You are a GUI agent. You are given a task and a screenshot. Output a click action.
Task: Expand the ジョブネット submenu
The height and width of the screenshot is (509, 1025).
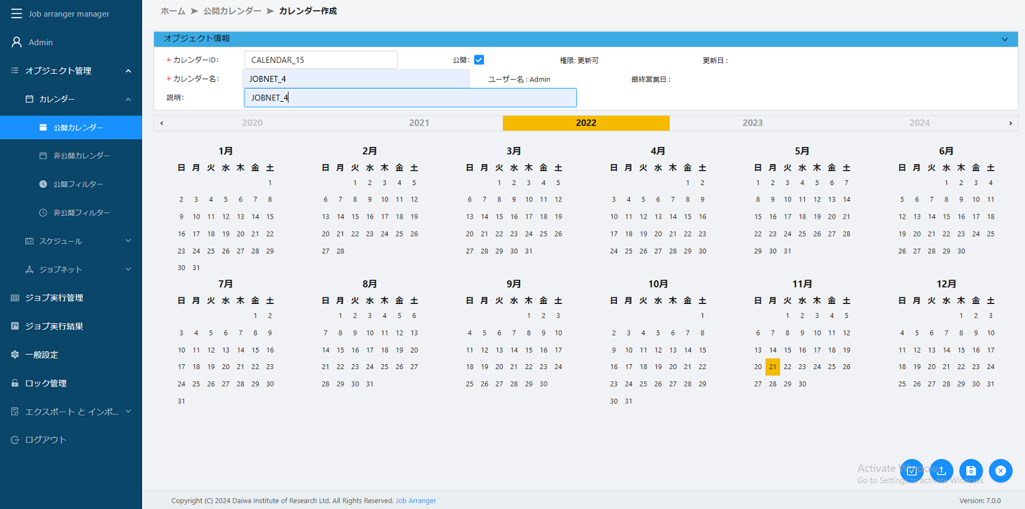pos(128,269)
